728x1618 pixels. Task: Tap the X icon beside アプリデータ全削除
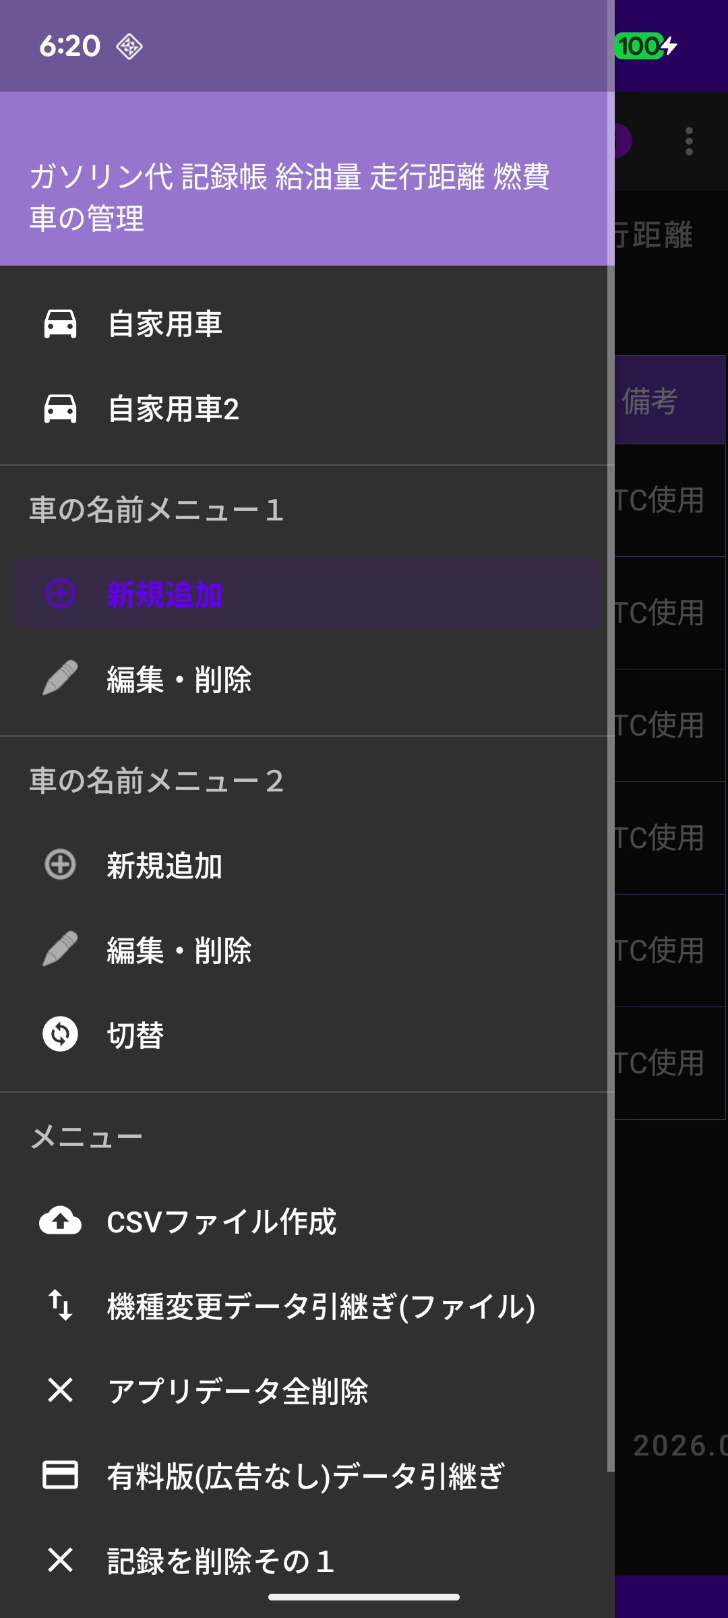60,1390
